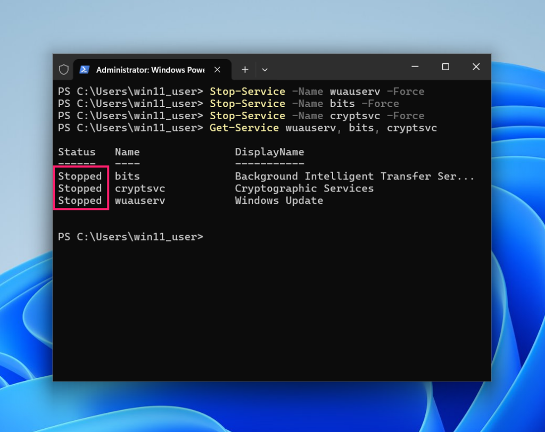Click the Stopped status in cryptsvc row
Image resolution: width=545 pixels, height=432 pixels.
pyautogui.click(x=80, y=188)
